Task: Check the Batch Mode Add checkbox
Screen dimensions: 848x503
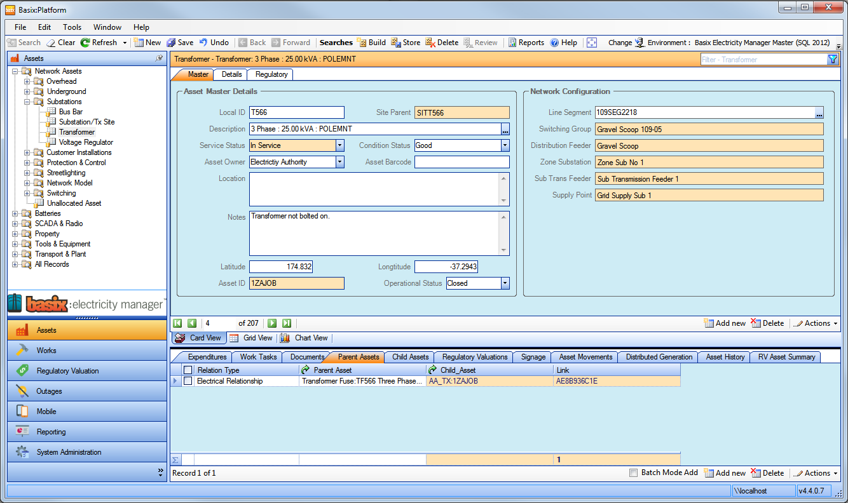Action: click(633, 473)
